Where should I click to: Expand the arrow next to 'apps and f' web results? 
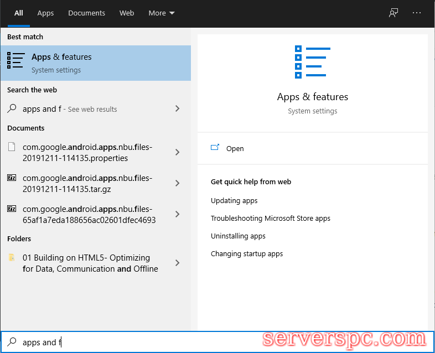point(177,109)
